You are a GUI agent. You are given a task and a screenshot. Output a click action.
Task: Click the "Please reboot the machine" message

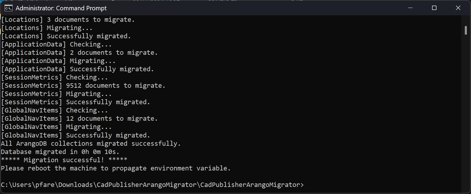point(115,168)
